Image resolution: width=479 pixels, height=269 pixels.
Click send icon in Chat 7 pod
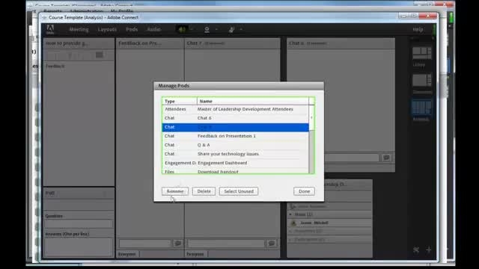[272, 243]
